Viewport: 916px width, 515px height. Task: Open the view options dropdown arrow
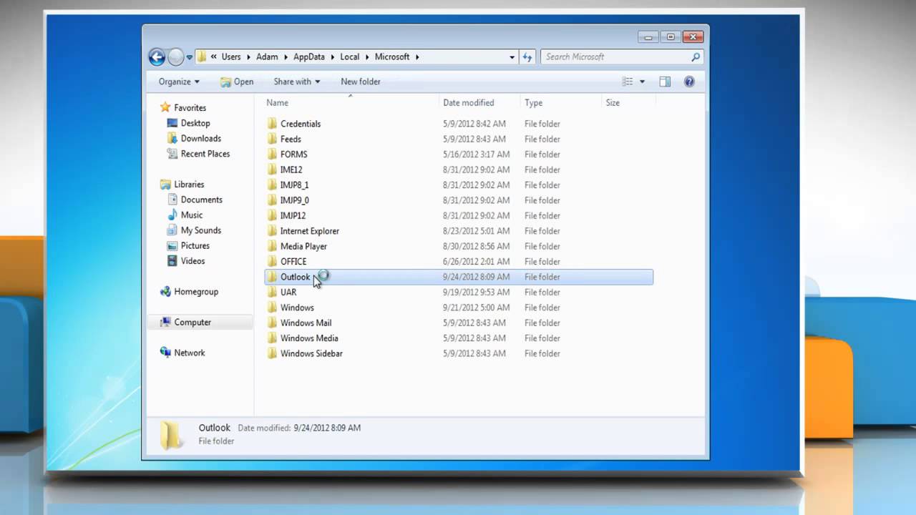(x=642, y=82)
